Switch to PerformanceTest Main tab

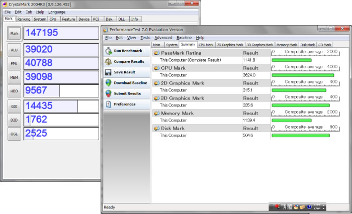(x=157, y=45)
